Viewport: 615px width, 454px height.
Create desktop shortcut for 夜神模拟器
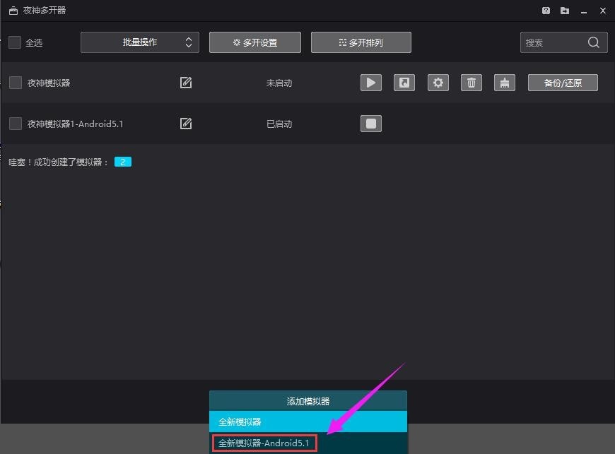click(x=404, y=83)
